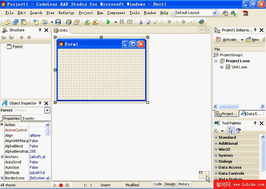The height and width of the screenshot is (189, 266).
Task: Click the New Items toolbar icon
Action: [x=36, y=22]
